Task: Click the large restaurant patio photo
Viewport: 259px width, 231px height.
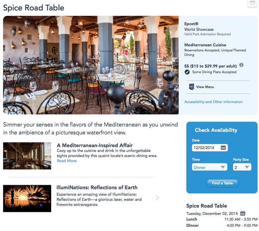Action: coord(91,65)
